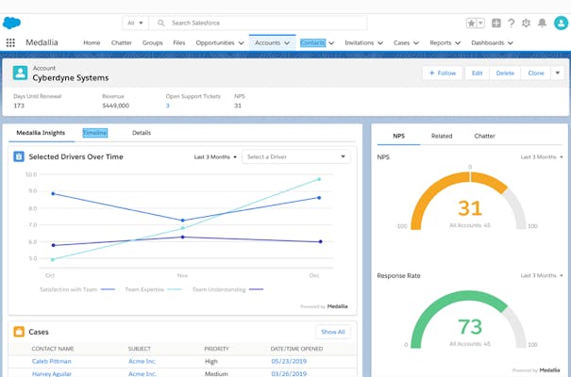Click the PRIORITY column header
The height and width of the screenshot is (377, 571).
216,349
